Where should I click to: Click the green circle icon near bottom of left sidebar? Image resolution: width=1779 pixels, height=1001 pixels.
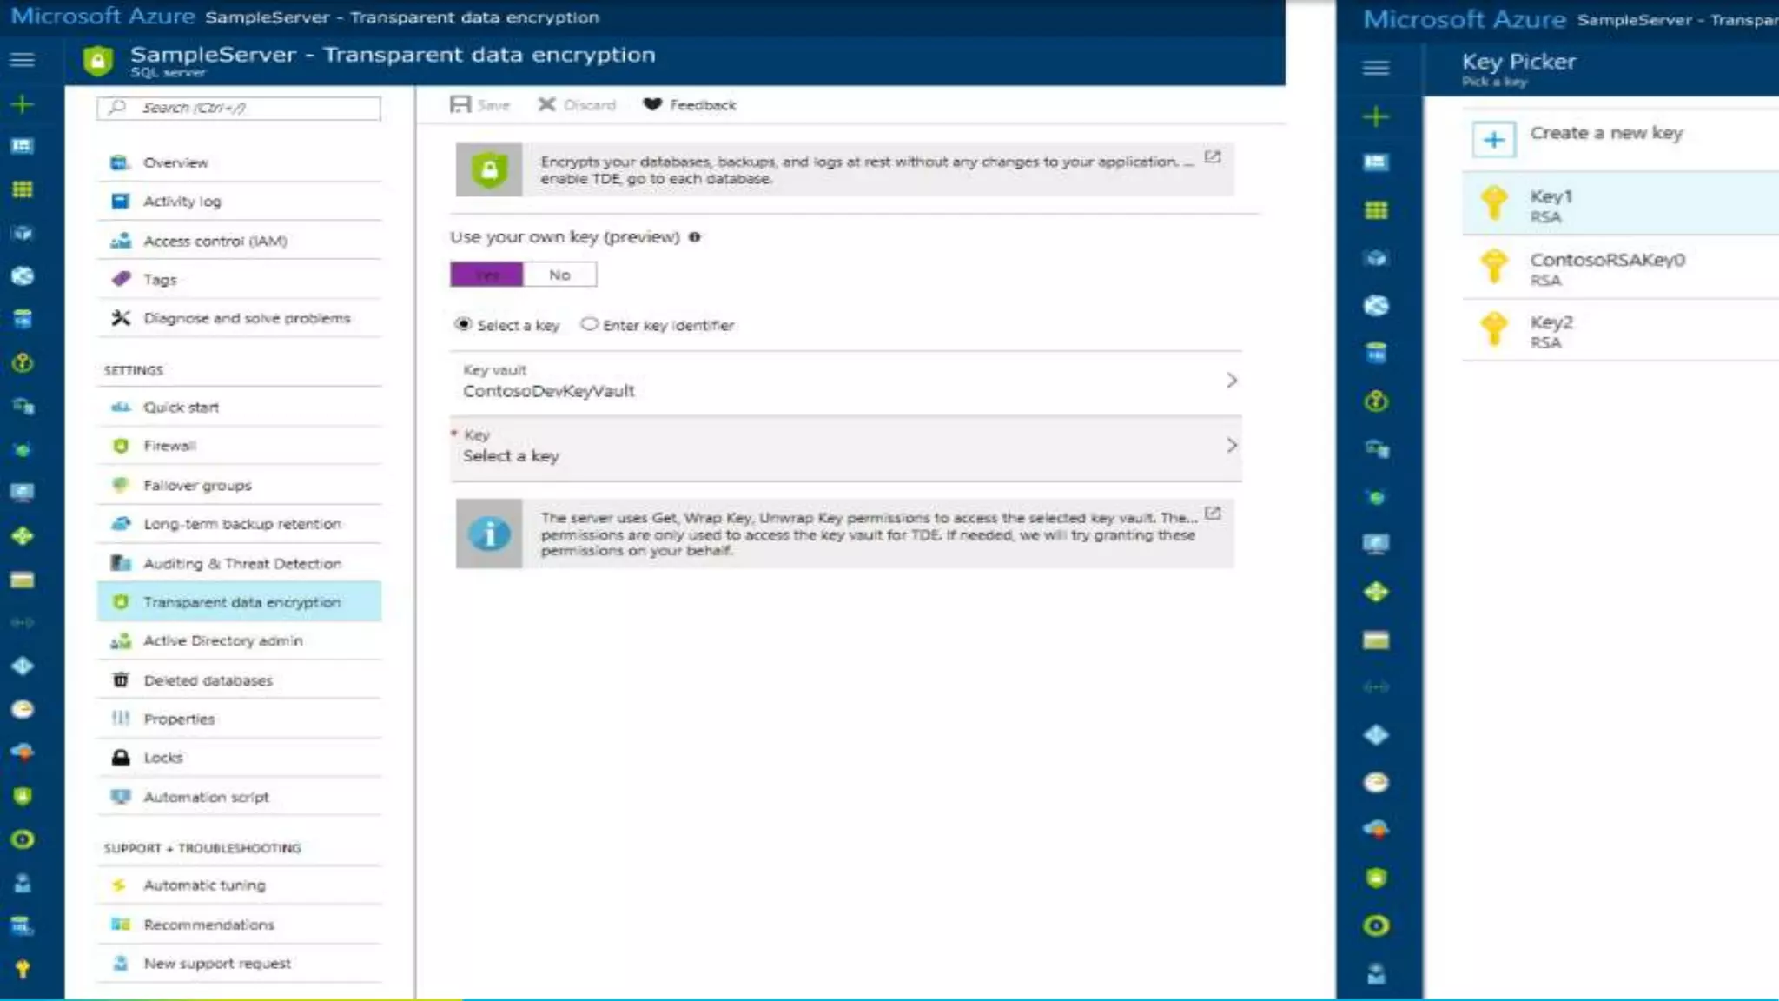(23, 839)
